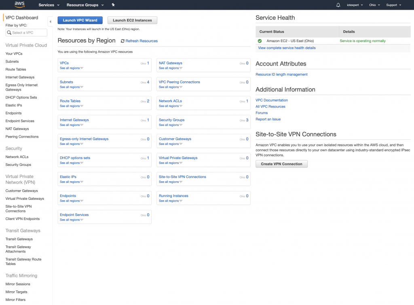The width and height of the screenshot is (414, 305).
Task: Open the Services dropdown menu
Action: coord(49,5)
